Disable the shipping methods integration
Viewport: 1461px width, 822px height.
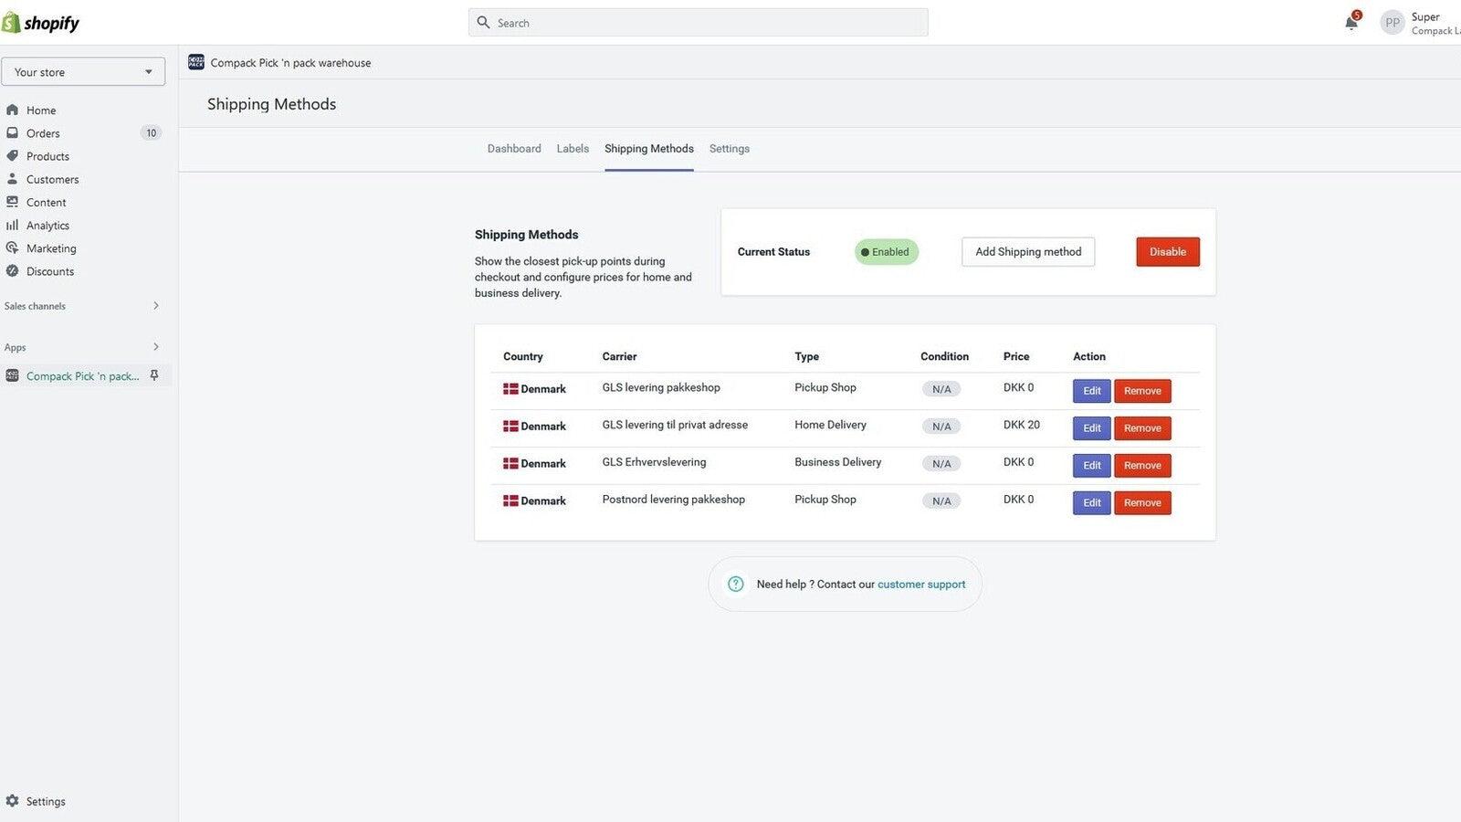[x=1167, y=251]
